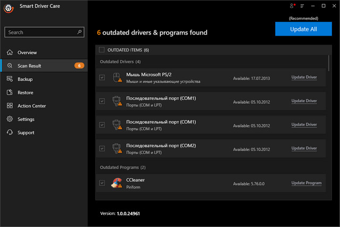This screenshot has height=227, width=340.
Task: Open the user account icon with red dot
Action: click(292, 6)
